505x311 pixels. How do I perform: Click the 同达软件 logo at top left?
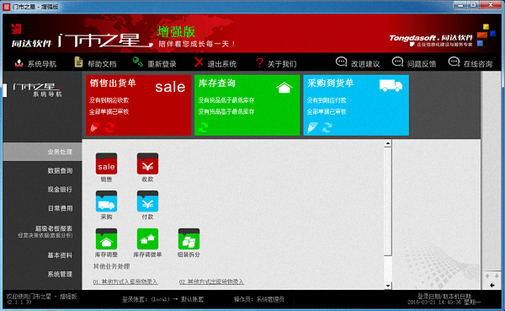click(32, 36)
